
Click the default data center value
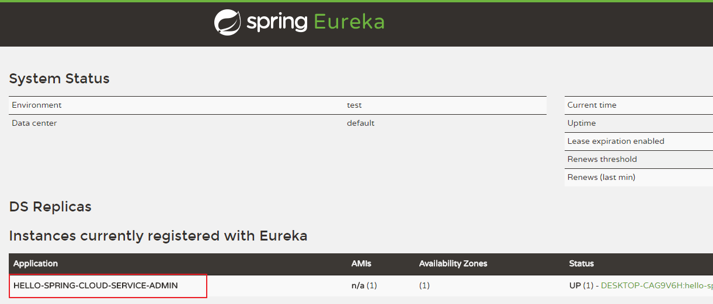[361, 123]
